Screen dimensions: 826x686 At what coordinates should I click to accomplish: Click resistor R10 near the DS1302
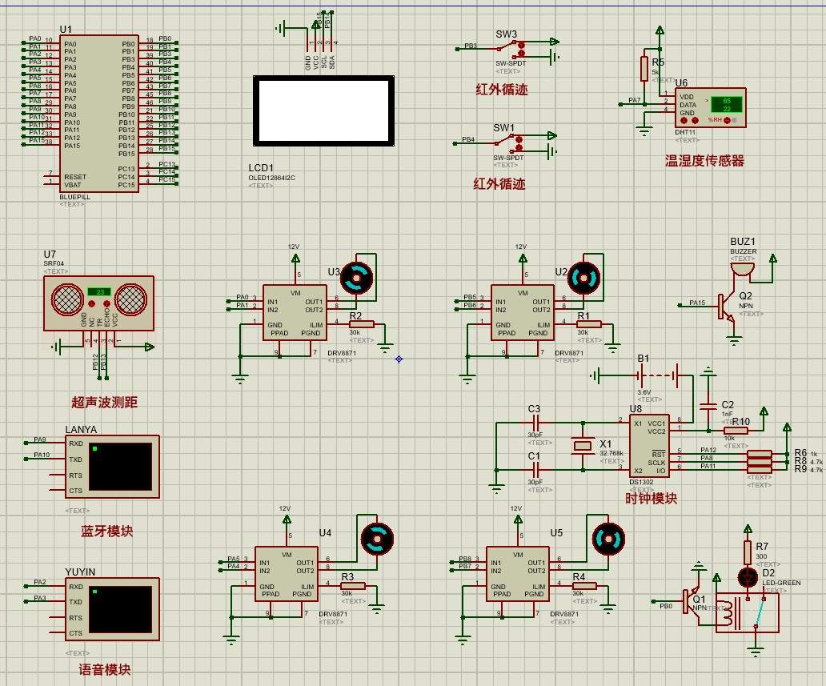coord(736,431)
